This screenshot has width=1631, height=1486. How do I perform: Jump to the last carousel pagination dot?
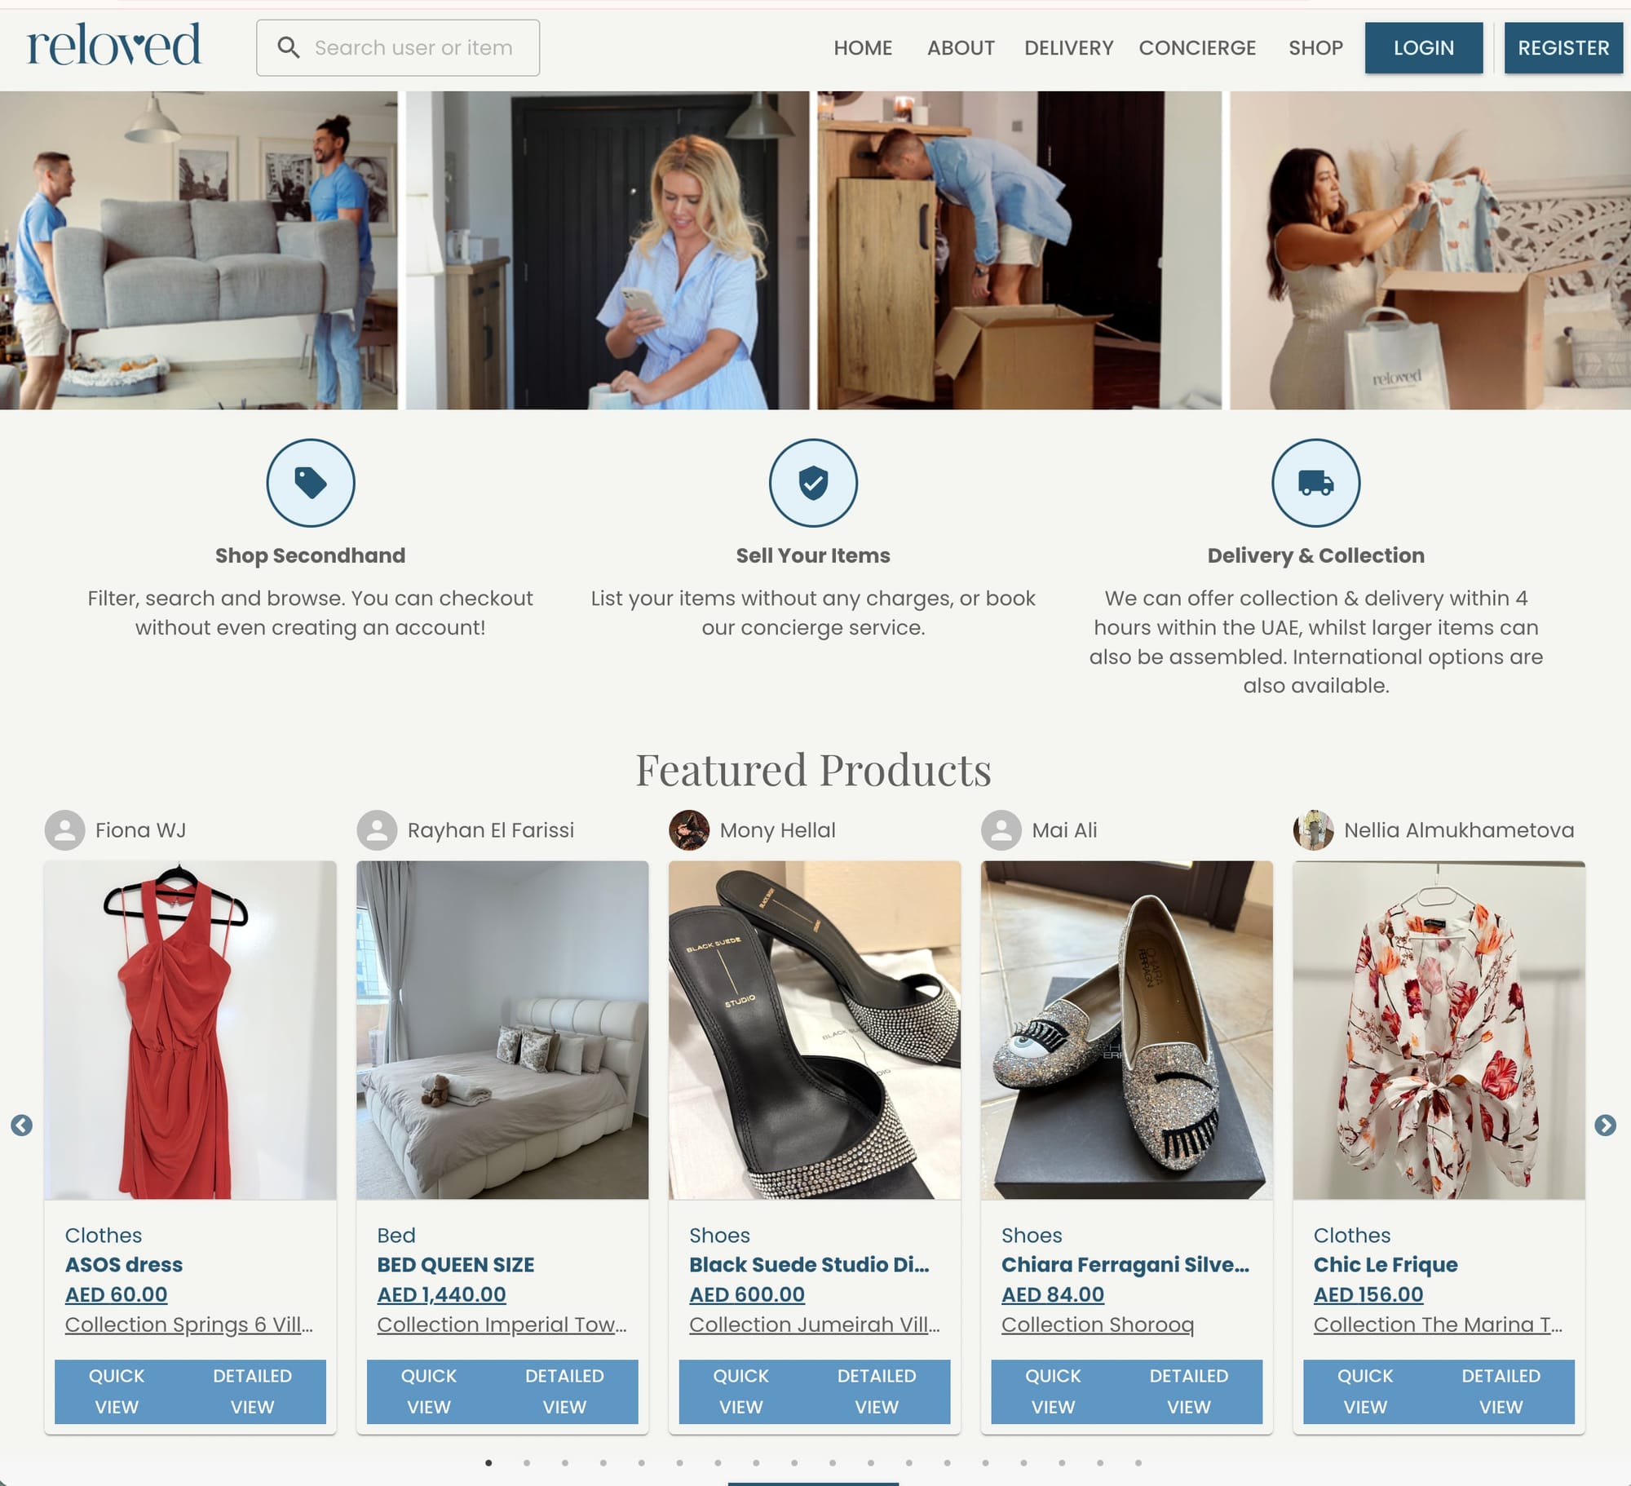1138,1462
